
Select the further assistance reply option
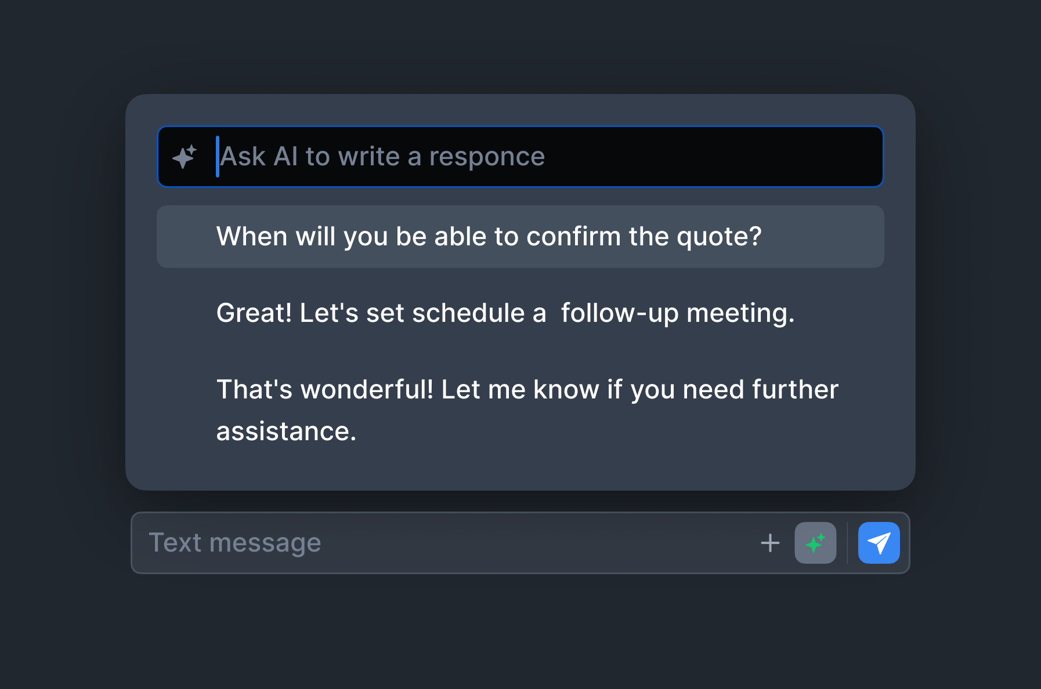(527, 409)
